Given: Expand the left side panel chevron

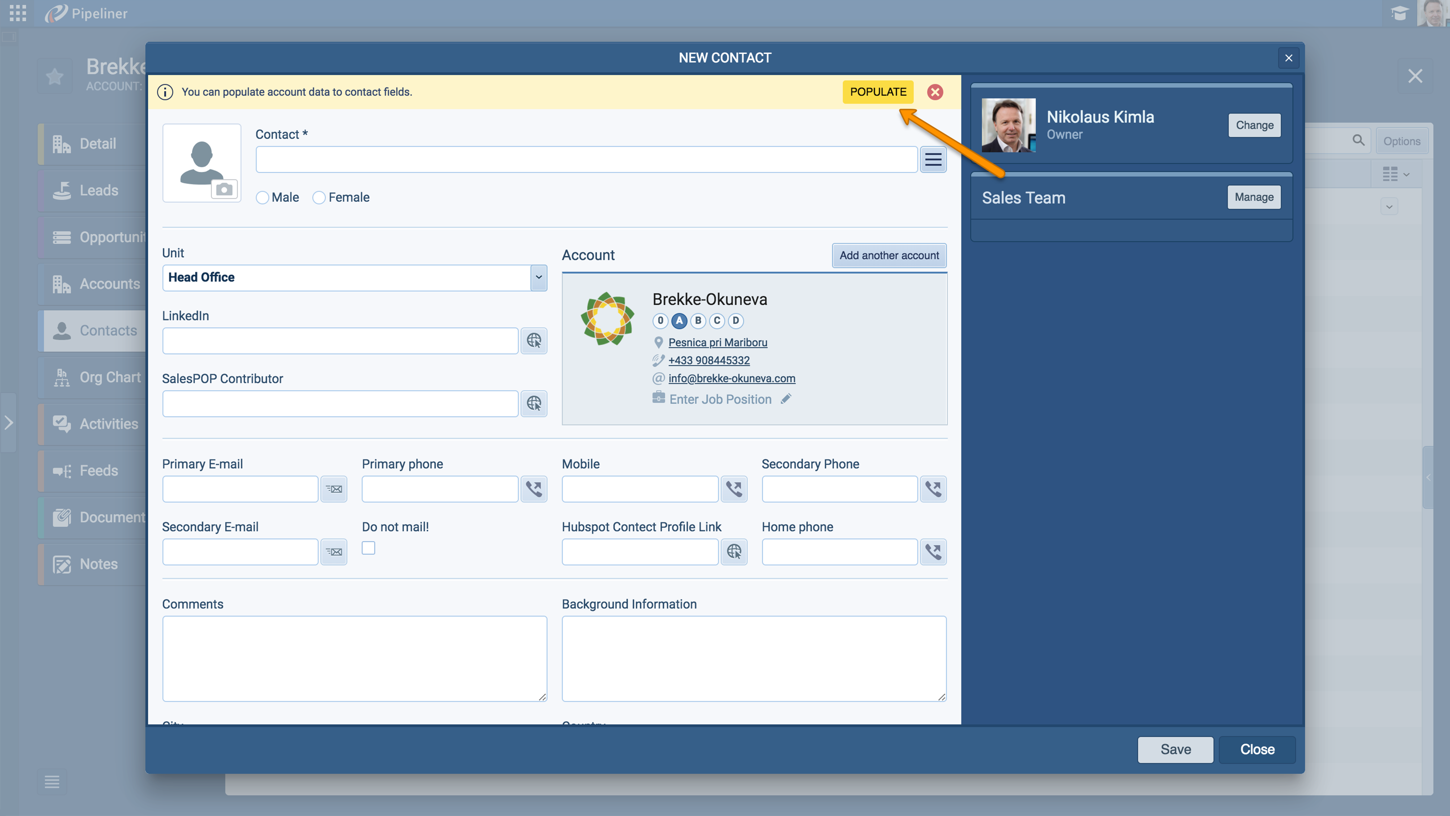Looking at the screenshot, I should [9, 423].
